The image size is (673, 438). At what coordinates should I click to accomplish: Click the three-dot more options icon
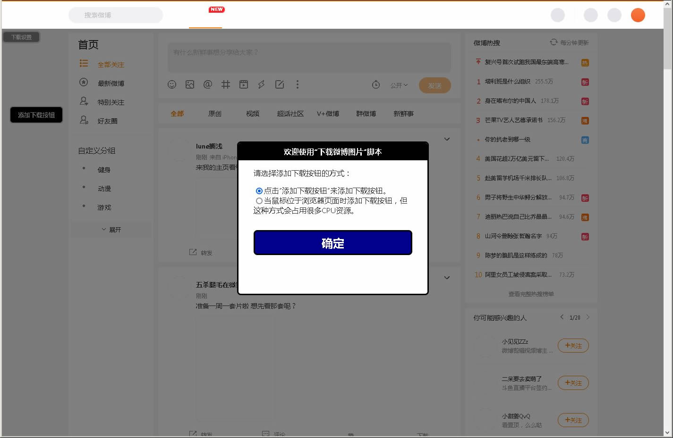coord(297,84)
